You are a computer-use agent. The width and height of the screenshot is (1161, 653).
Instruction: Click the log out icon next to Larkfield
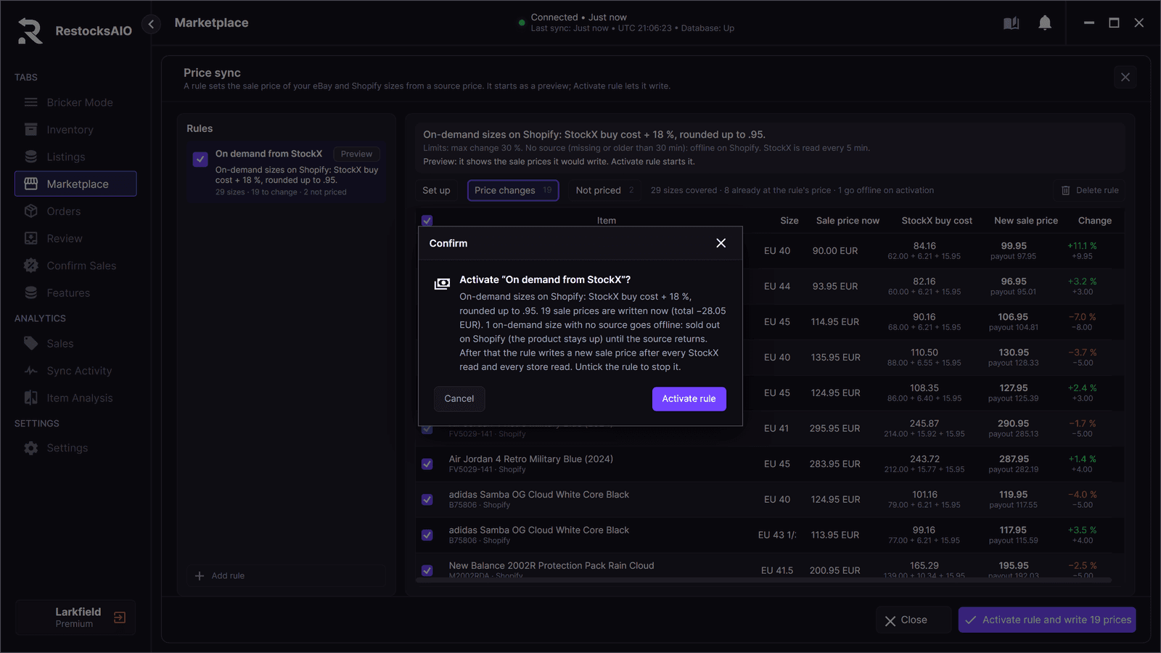point(120,617)
